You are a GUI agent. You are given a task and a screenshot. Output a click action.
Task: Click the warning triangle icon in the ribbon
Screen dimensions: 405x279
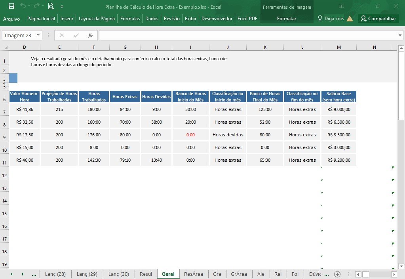[350, 19]
